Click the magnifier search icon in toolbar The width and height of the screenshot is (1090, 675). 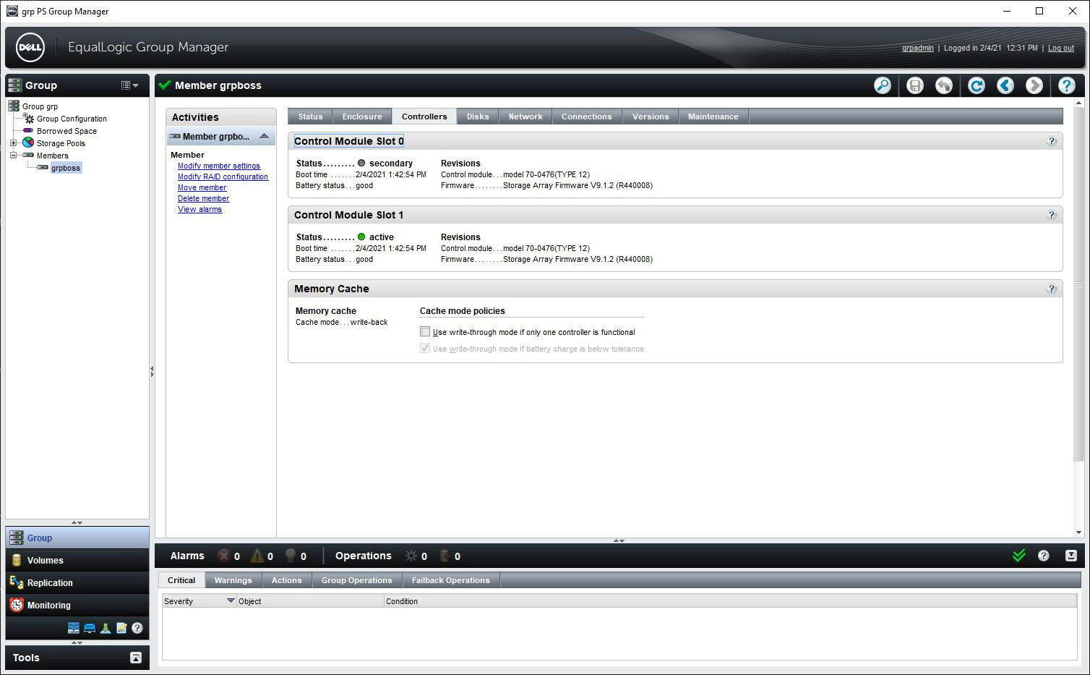pyautogui.click(x=883, y=85)
